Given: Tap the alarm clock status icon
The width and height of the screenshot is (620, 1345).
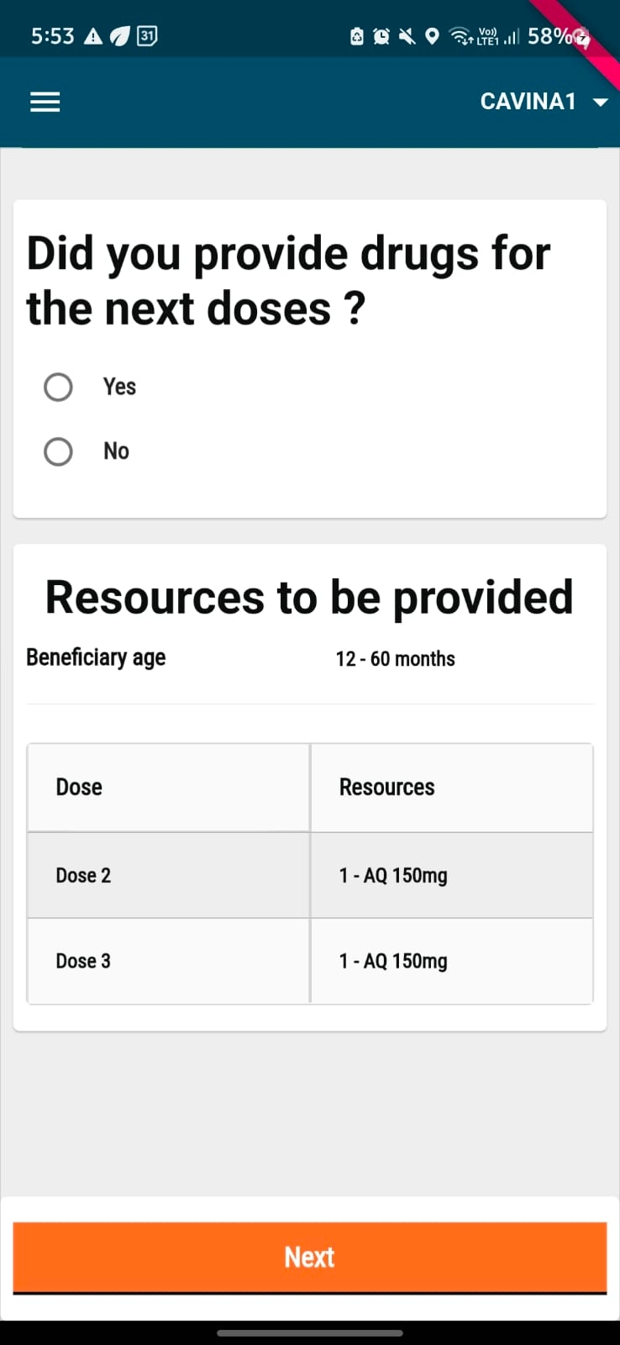Looking at the screenshot, I should [x=381, y=36].
